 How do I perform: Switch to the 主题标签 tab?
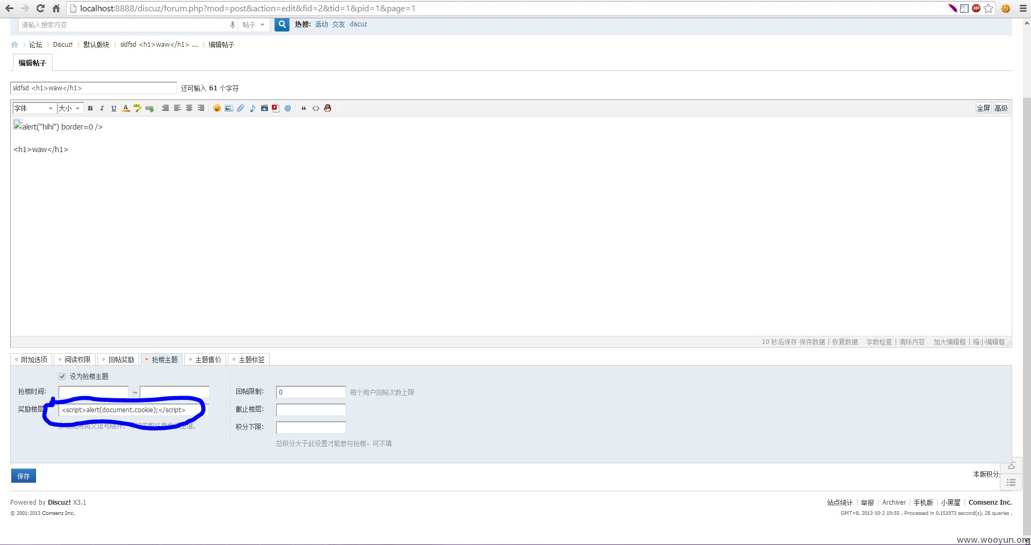(249, 360)
